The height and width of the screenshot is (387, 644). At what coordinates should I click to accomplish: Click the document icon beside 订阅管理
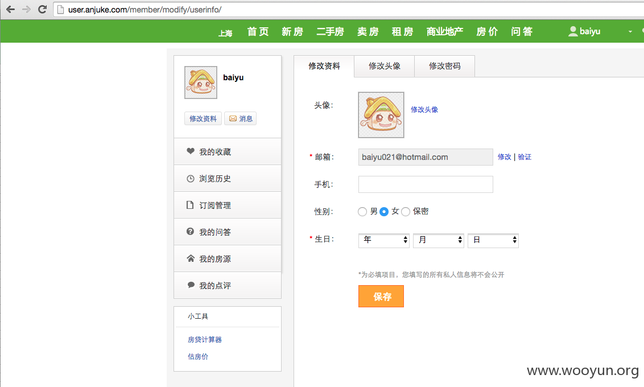click(x=190, y=205)
